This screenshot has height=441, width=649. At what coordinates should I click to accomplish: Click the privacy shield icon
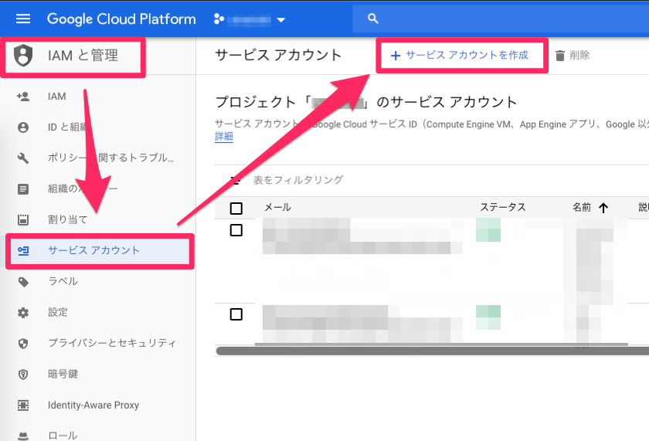(x=23, y=344)
